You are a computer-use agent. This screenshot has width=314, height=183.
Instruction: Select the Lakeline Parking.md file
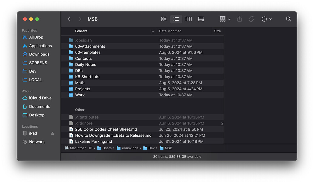93,141
